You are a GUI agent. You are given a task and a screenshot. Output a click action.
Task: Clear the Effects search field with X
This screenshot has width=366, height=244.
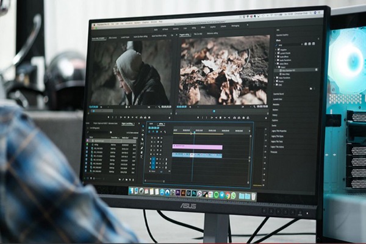click(x=301, y=44)
